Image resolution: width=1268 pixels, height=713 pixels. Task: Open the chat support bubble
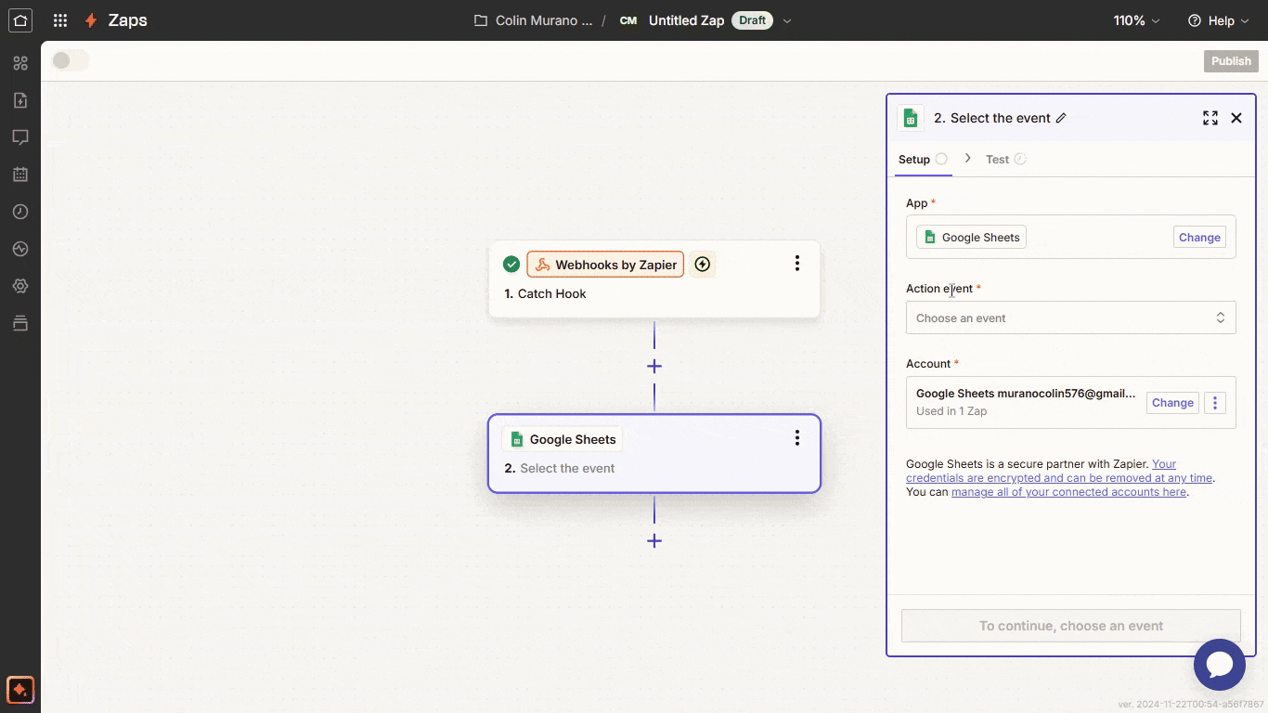[x=1219, y=665]
